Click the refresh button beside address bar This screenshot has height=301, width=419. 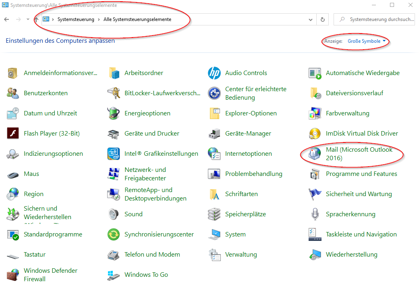tap(322, 19)
